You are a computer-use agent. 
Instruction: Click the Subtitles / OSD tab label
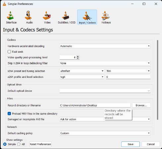67,23
